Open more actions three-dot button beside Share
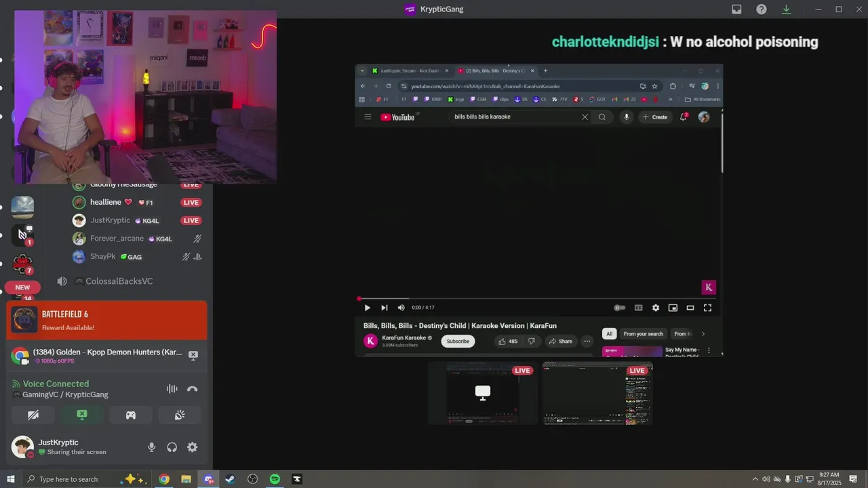Image resolution: width=868 pixels, height=488 pixels. (587, 341)
